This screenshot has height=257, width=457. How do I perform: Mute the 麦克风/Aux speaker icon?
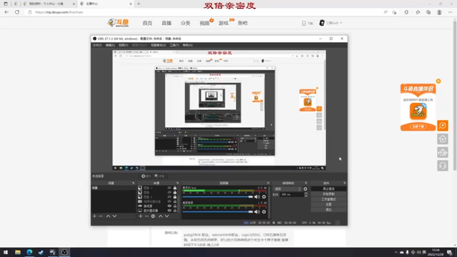tap(256, 197)
